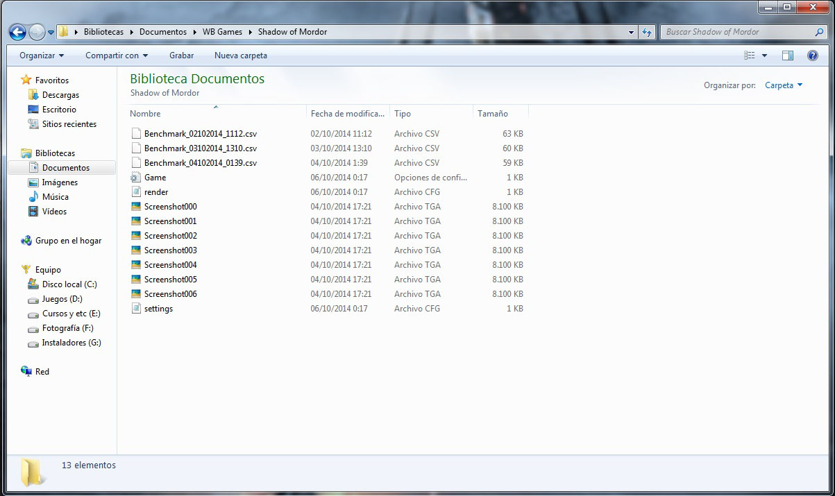Navigate to Documentos in the address bar
Screen dimensions: 835x496
click(x=163, y=32)
